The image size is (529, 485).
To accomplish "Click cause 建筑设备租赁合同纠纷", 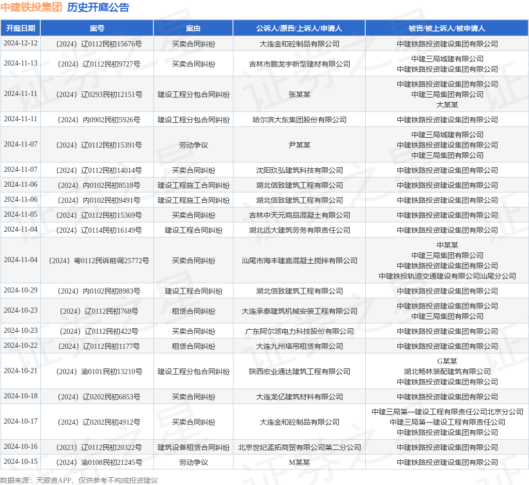I will (x=193, y=447).
